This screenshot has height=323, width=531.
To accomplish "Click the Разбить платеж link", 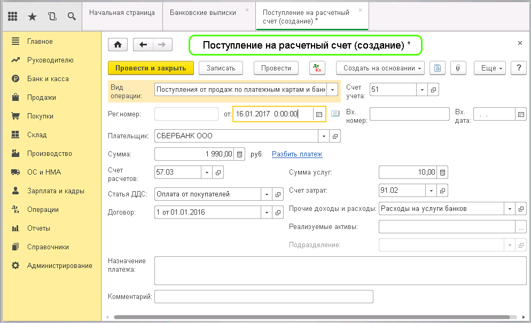I will click(x=297, y=154).
